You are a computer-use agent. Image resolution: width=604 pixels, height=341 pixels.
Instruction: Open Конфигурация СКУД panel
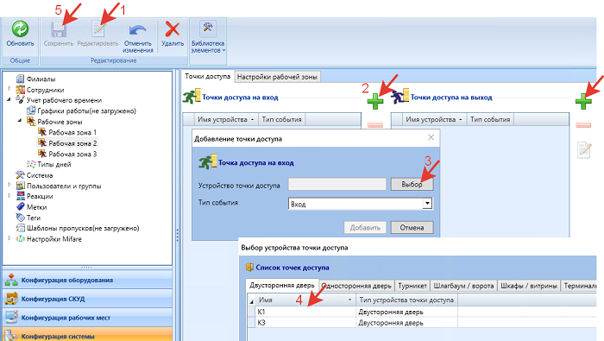[87, 299]
